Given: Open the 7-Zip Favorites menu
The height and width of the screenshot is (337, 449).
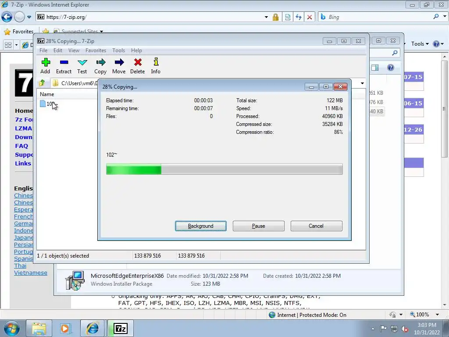Looking at the screenshot, I should pos(96,50).
